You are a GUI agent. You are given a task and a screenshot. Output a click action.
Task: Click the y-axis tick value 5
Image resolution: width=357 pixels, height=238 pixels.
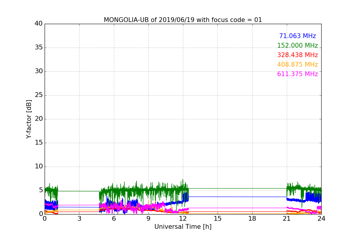coord(40,190)
